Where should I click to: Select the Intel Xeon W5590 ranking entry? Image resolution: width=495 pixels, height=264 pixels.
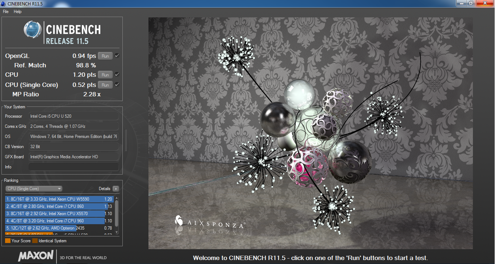point(58,199)
